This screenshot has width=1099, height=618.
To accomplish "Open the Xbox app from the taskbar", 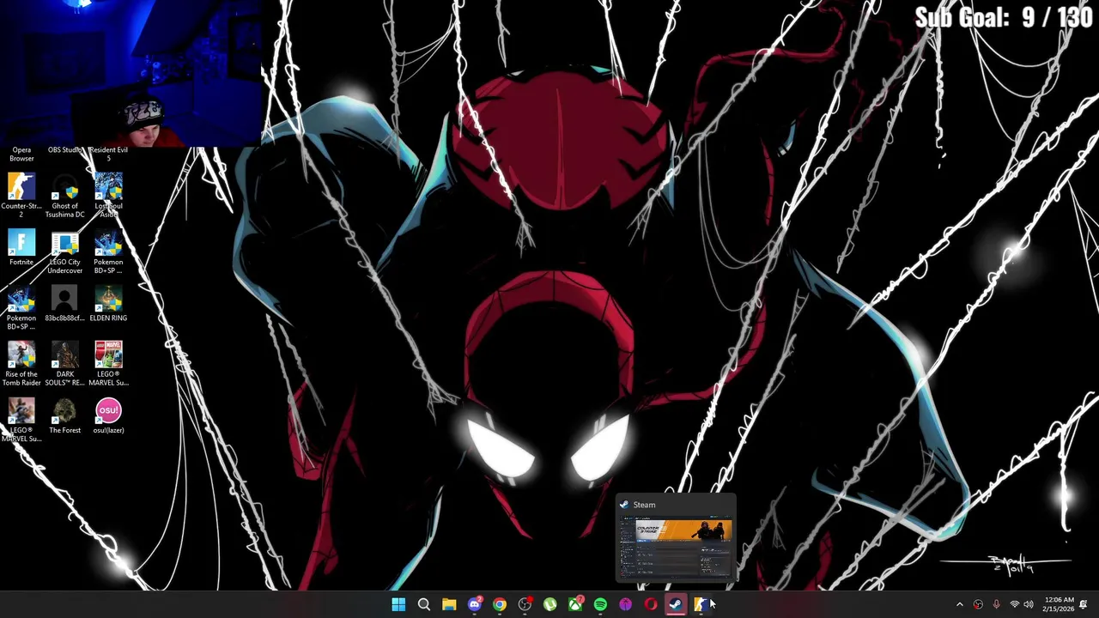I will pyautogui.click(x=575, y=604).
